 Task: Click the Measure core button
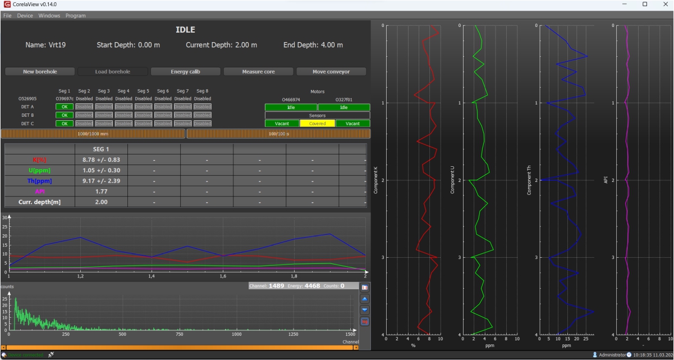click(x=259, y=72)
